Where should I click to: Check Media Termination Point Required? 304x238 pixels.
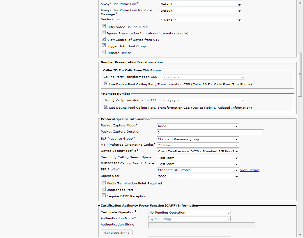click(x=104, y=183)
